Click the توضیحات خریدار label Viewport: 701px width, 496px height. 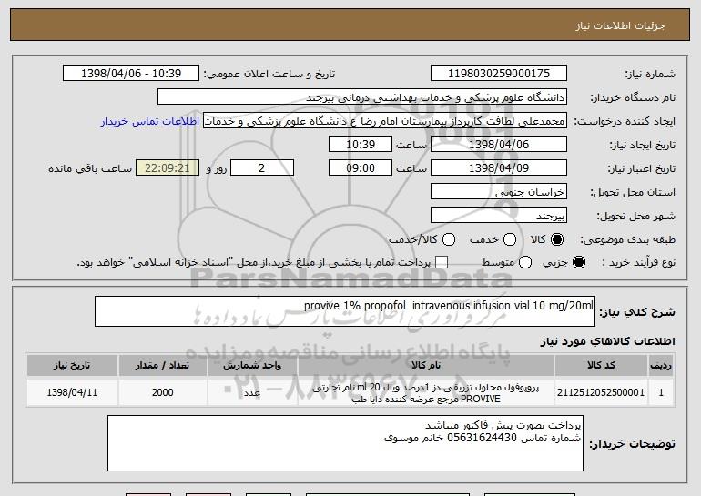(632, 444)
